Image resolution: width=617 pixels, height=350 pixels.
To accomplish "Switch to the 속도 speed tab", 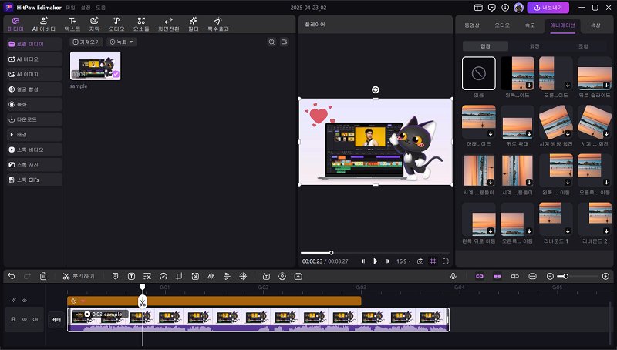I will coord(530,25).
